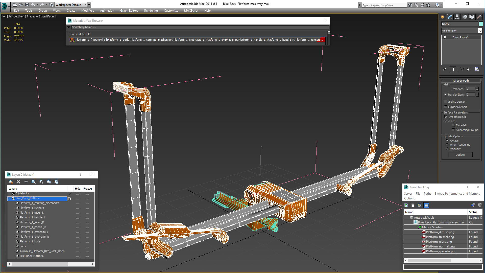485x273 pixels.
Task: Enable Separate by Materials checkbox
Action: click(x=453, y=125)
